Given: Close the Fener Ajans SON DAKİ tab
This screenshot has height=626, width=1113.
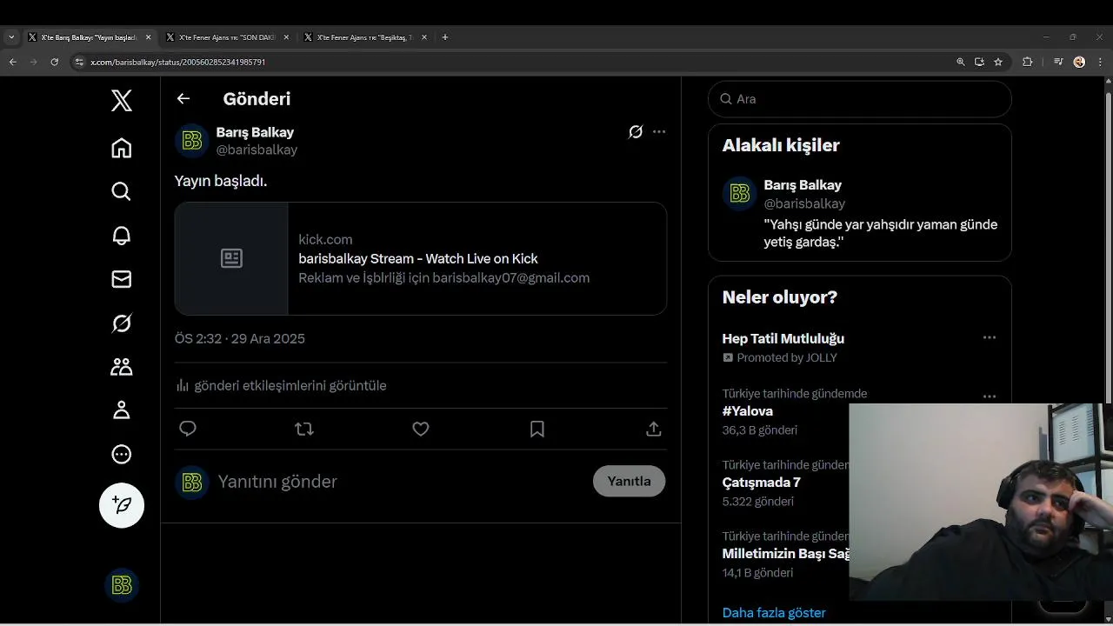Looking at the screenshot, I should click(x=286, y=37).
